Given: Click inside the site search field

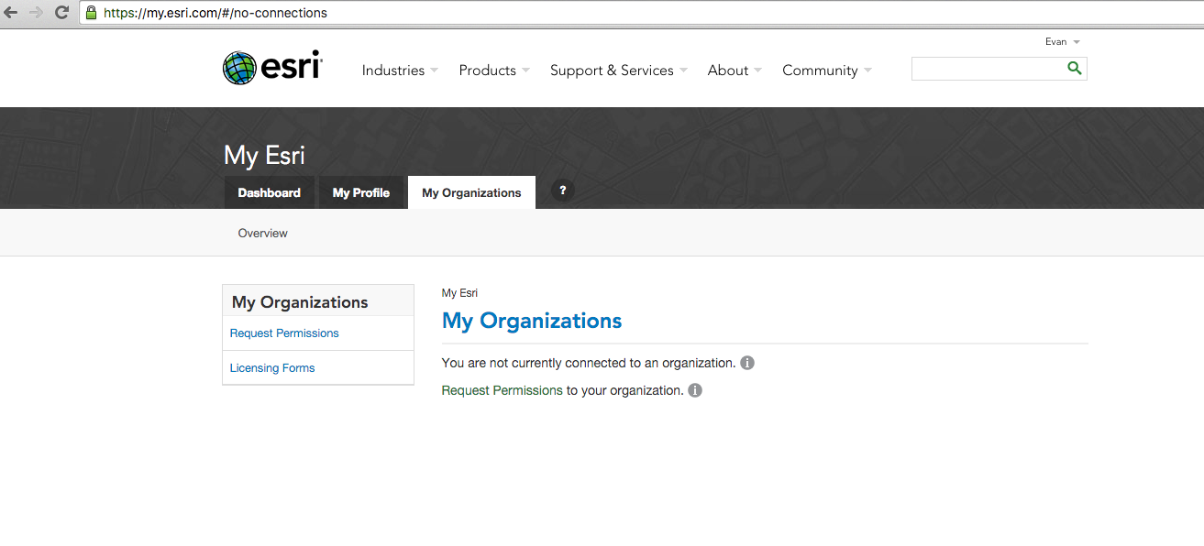Looking at the screenshot, I should [x=987, y=69].
